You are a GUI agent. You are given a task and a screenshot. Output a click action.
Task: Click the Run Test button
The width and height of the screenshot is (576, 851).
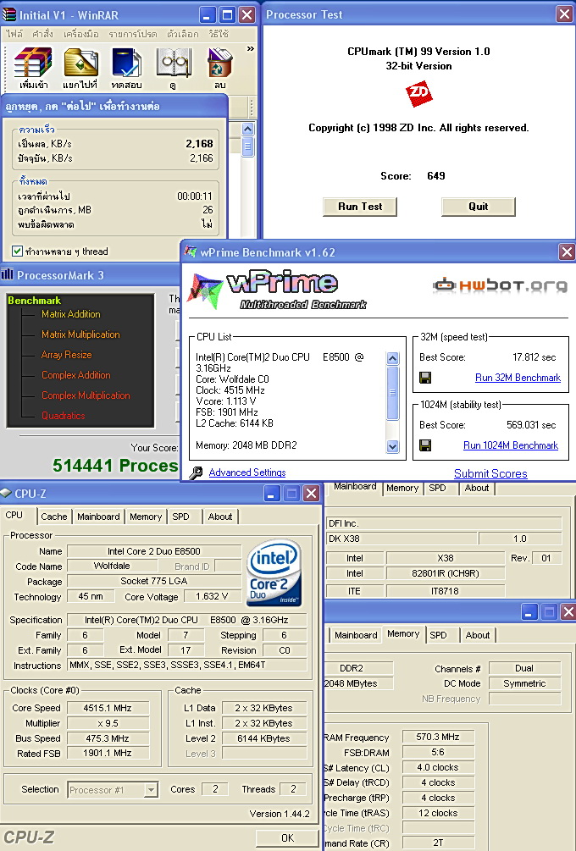tap(360, 207)
